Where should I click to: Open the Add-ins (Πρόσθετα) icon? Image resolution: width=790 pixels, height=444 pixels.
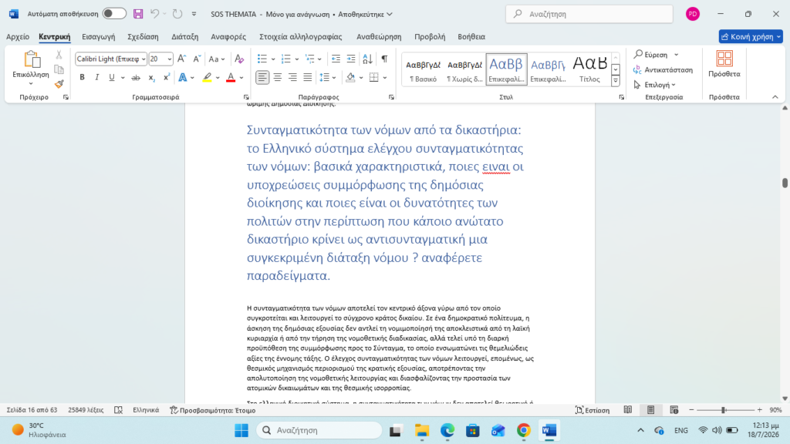click(x=724, y=59)
